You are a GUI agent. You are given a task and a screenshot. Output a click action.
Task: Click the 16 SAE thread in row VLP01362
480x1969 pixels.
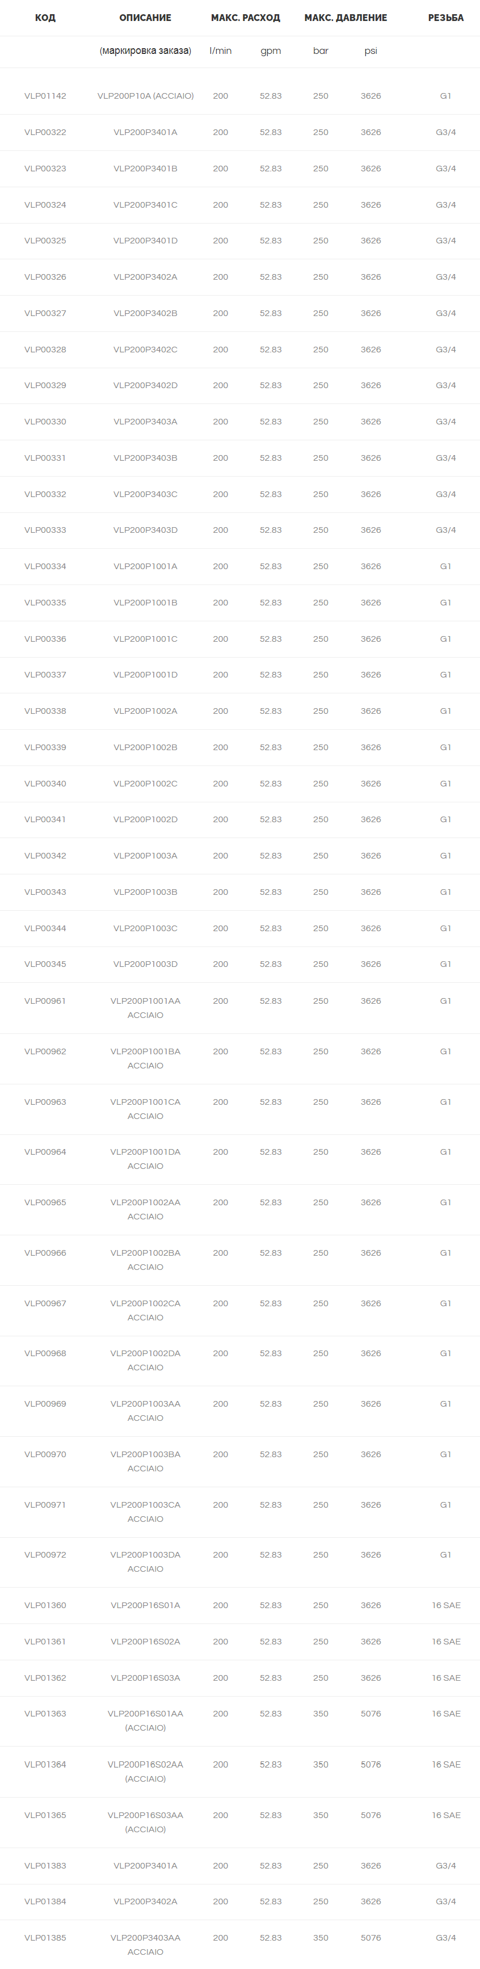coord(445,1678)
